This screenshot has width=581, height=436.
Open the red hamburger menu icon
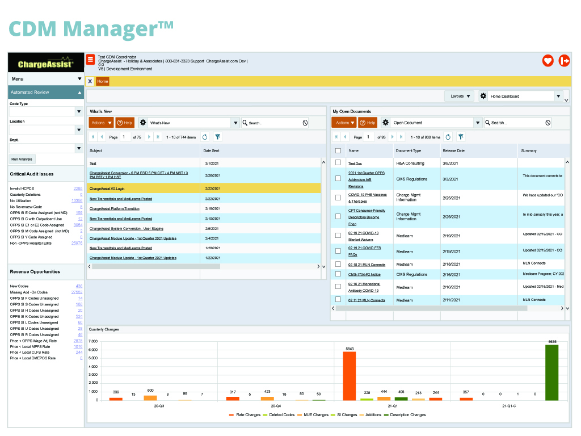tap(90, 59)
